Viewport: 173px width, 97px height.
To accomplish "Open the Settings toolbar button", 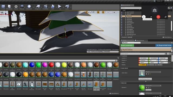I will pos(22,7).
